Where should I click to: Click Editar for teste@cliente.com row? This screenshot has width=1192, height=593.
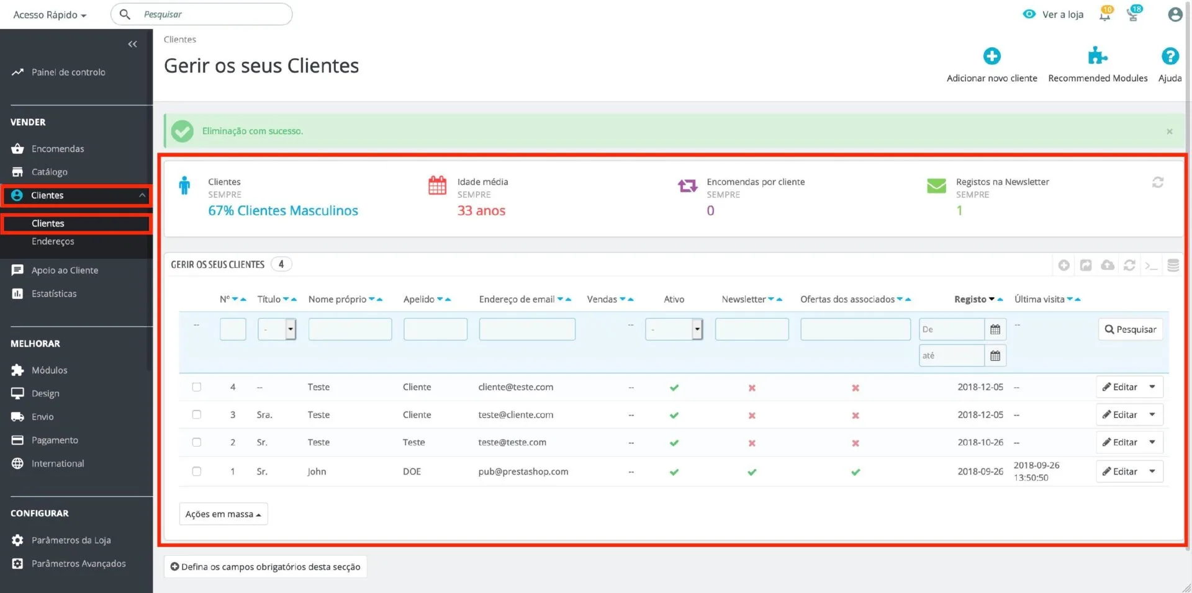1120,415
